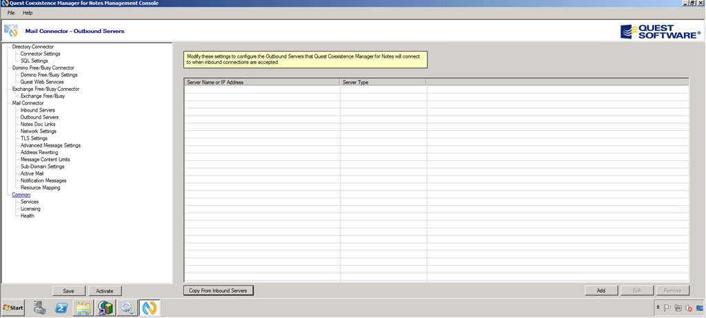Sort by Server Type column header
Screen dimensions: 706x318
(x=383, y=83)
